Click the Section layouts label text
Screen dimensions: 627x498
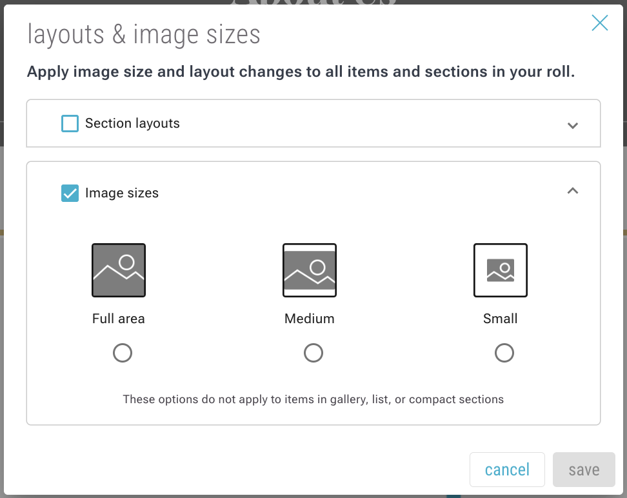tap(132, 123)
